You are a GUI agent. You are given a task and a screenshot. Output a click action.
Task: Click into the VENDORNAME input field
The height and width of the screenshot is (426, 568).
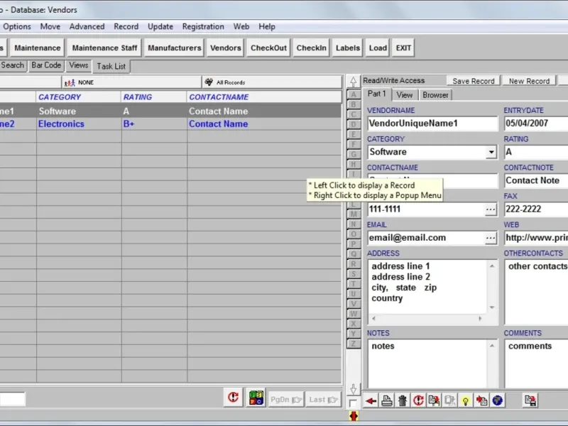click(432, 124)
